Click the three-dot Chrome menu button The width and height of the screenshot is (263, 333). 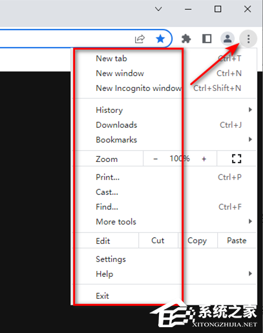point(248,39)
